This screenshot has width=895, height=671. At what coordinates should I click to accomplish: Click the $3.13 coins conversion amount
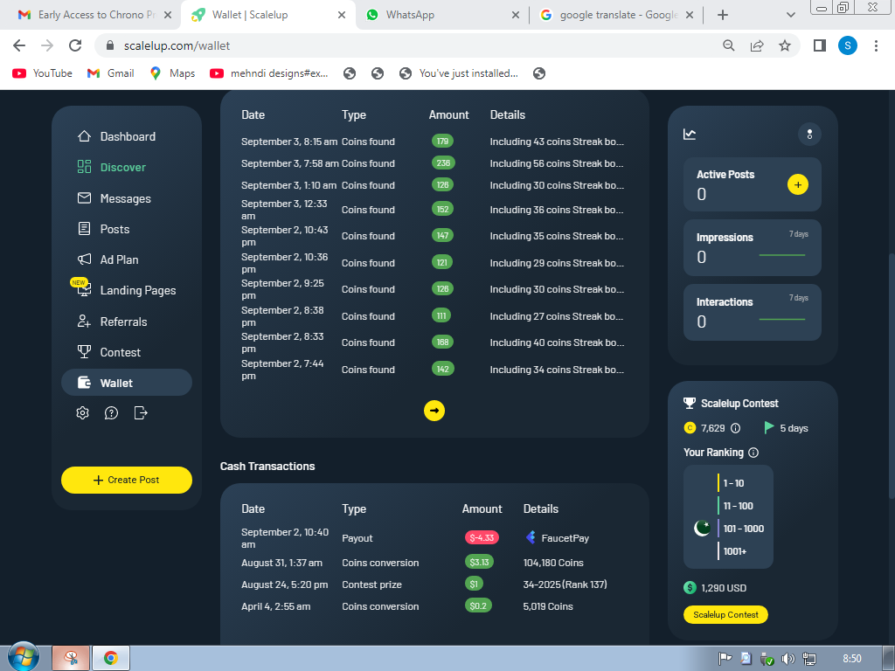(480, 562)
